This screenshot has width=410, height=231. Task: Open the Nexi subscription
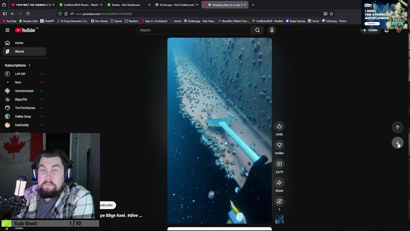[24, 82]
